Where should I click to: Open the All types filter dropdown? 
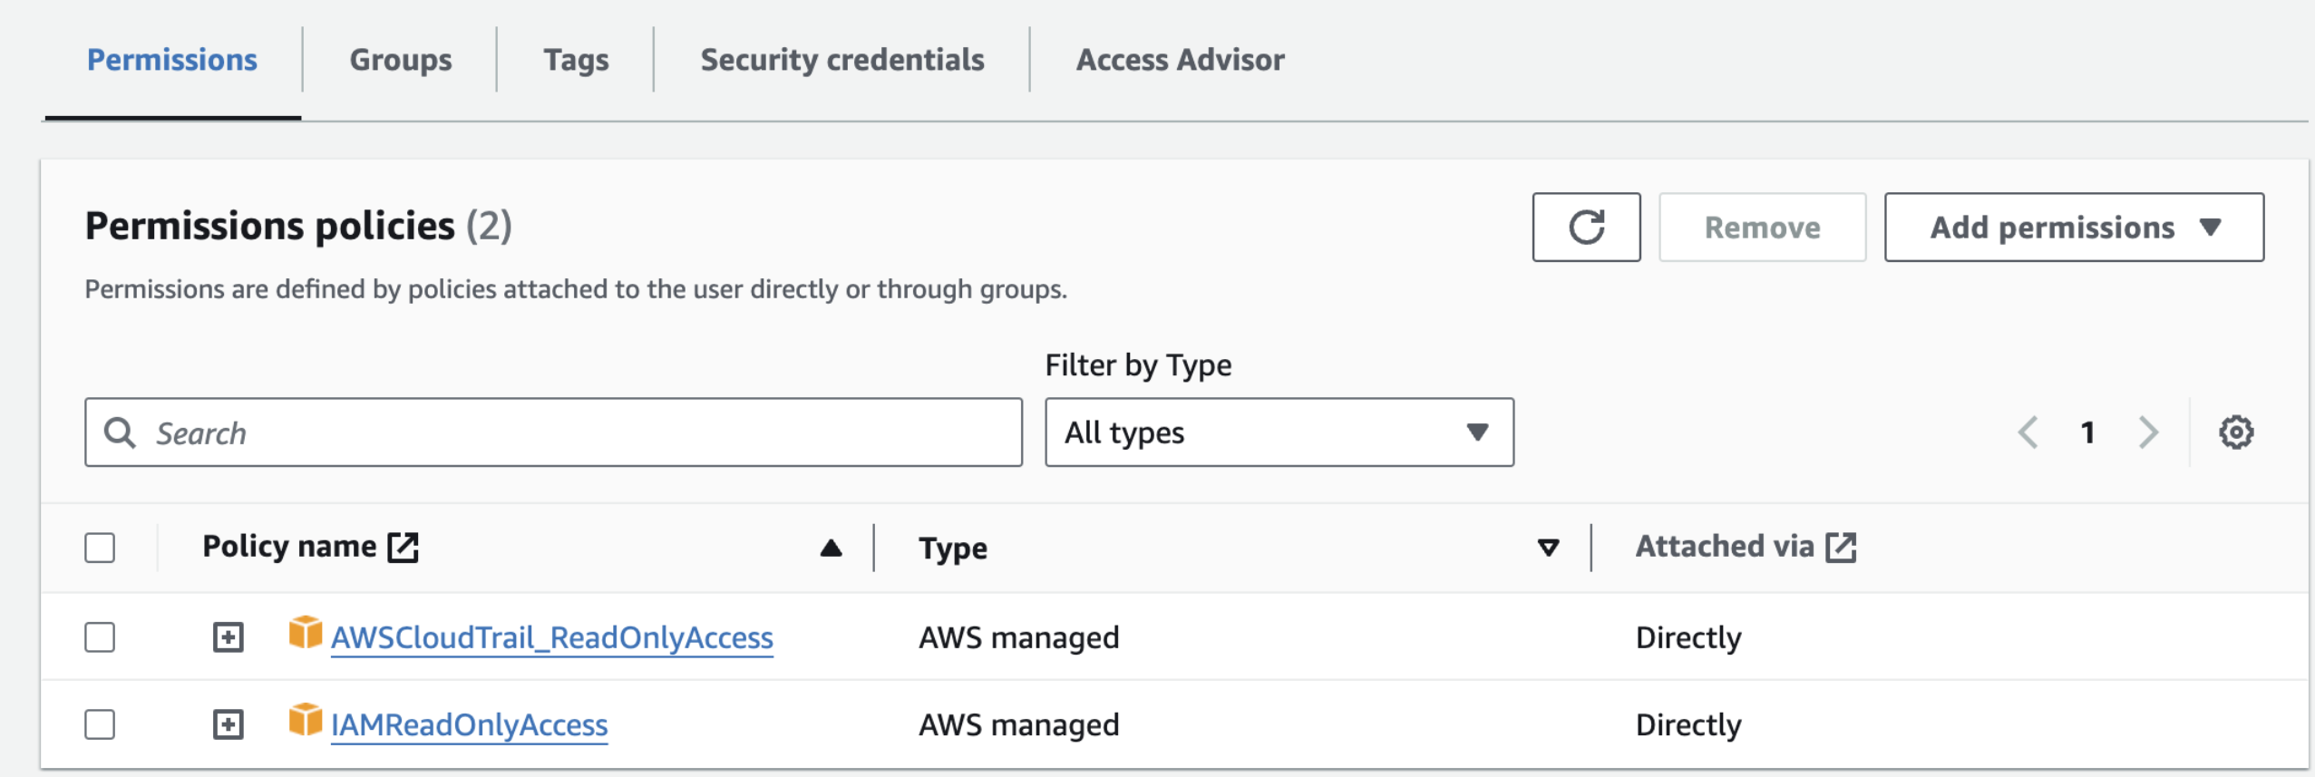click(x=1279, y=432)
